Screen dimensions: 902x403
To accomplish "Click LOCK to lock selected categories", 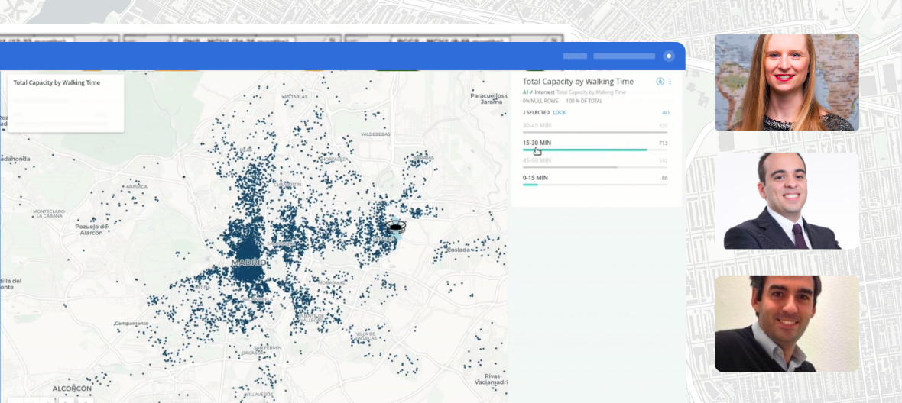I will pos(559,112).
